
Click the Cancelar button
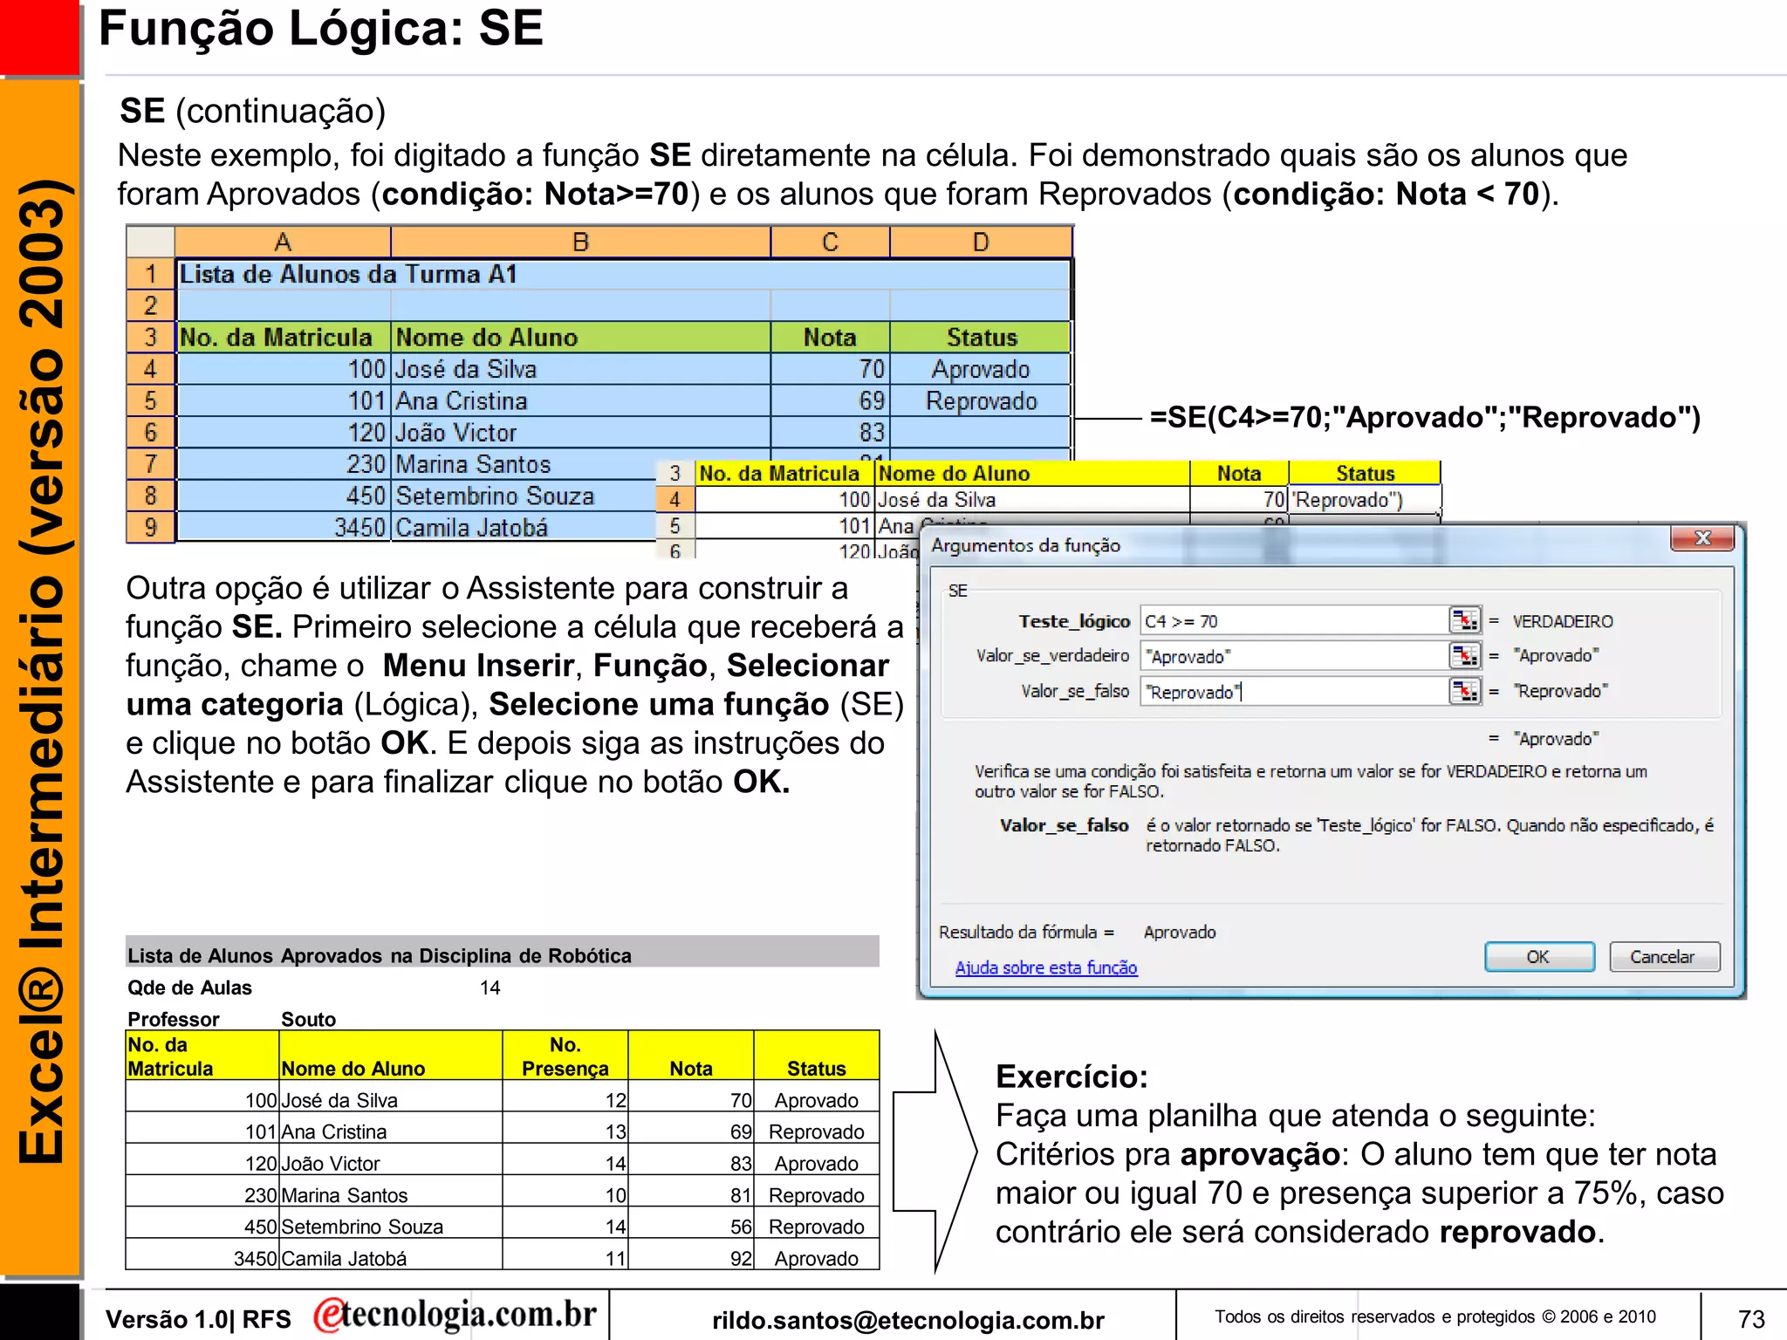[x=1664, y=957]
